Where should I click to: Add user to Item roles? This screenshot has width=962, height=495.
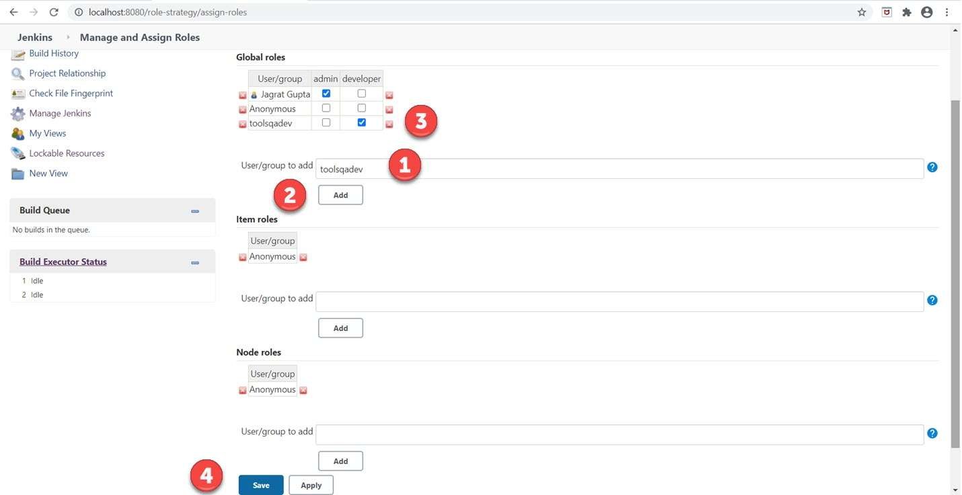pos(340,328)
